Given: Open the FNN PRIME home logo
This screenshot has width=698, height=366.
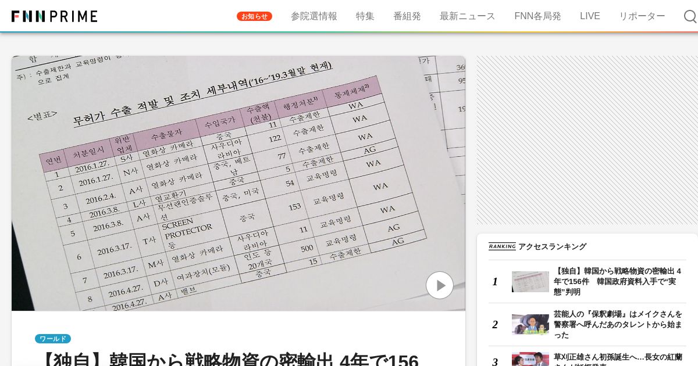Looking at the screenshot, I should 54,16.
